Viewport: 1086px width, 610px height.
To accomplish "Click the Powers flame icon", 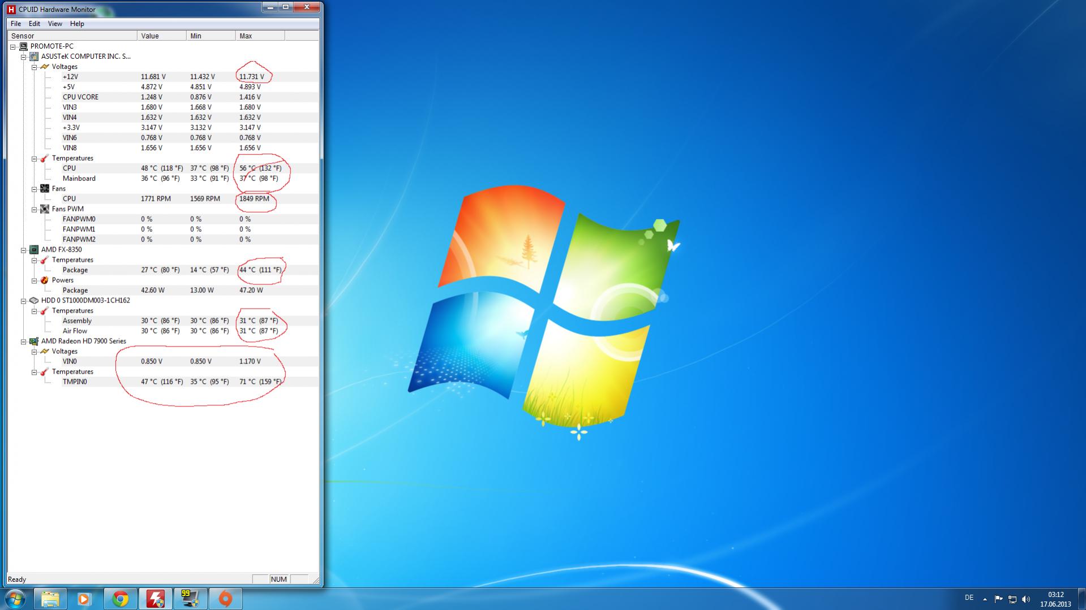I will pyautogui.click(x=45, y=280).
